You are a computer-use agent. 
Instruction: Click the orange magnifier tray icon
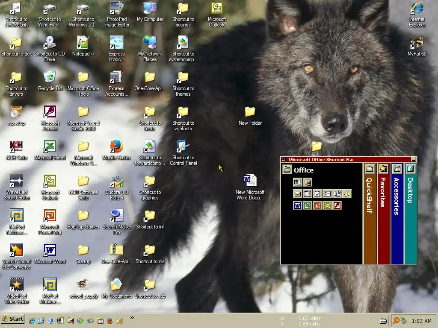(x=396, y=321)
